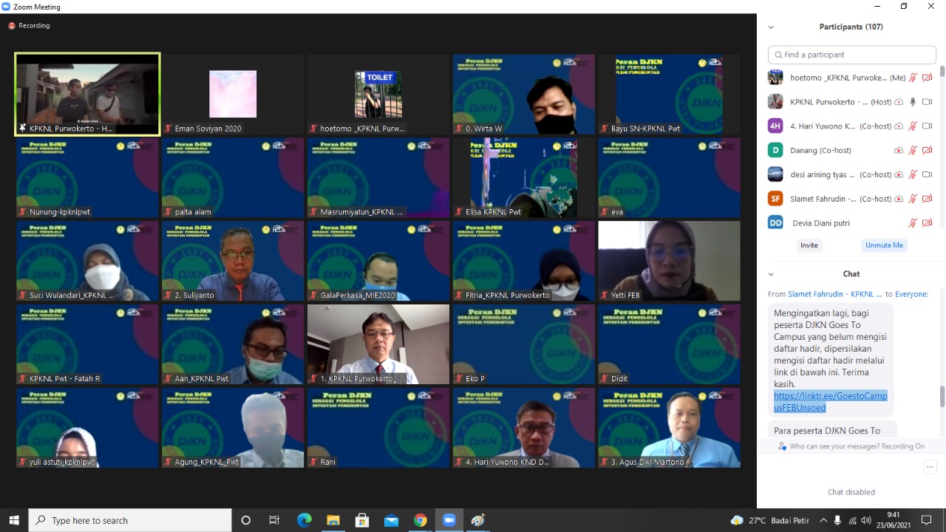Open Microsoft Edge from the taskbar
The height and width of the screenshot is (532, 946).
tap(304, 520)
